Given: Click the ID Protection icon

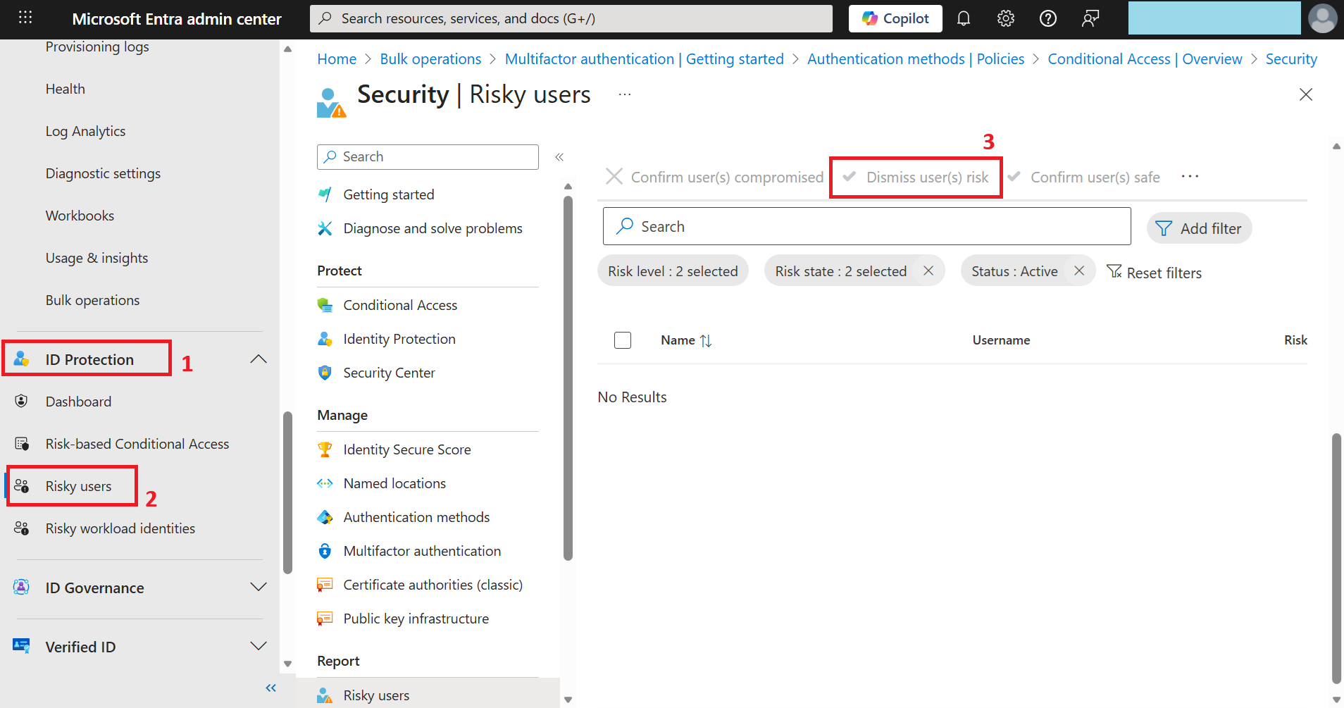Looking at the screenshot, I should (22, 359).
